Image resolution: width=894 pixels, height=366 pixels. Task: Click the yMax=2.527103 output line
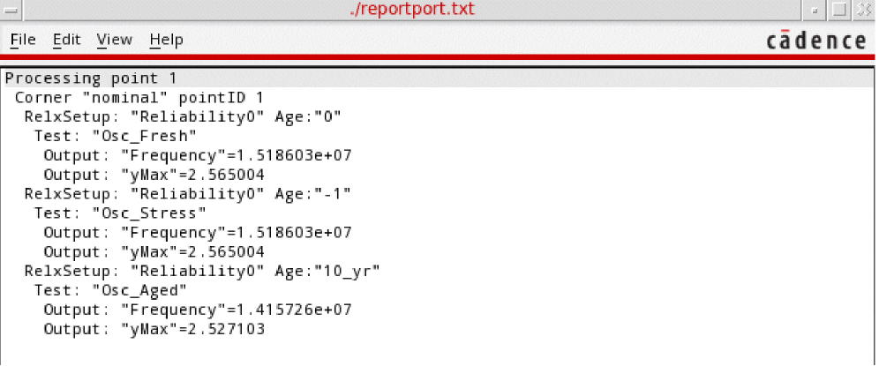pos(154,329)
